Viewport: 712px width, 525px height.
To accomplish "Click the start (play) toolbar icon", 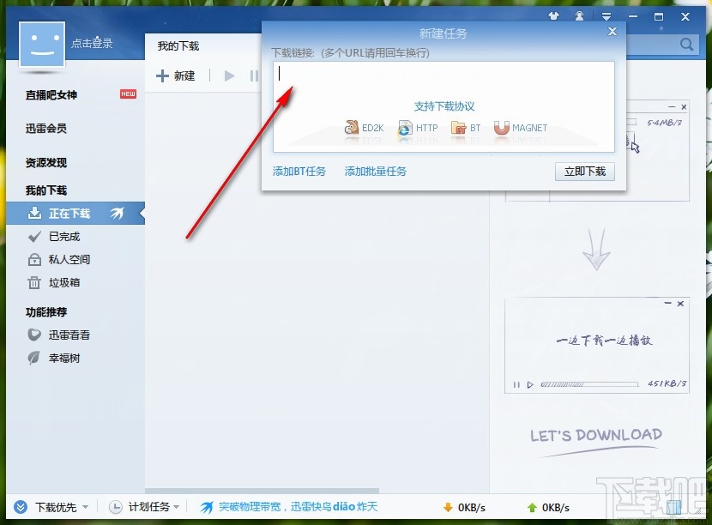I will [229, 75].
